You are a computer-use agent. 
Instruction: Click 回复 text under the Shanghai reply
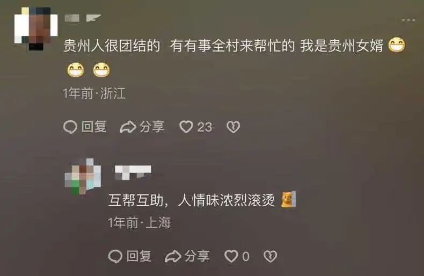click(139, 256)
